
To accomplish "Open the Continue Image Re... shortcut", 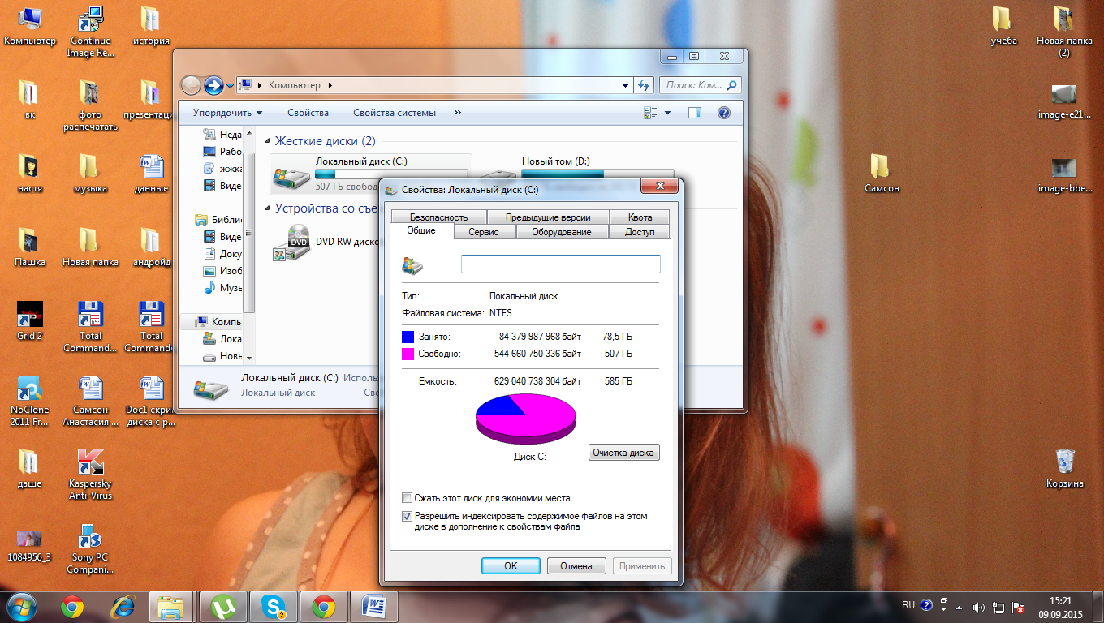I will click(x=91, y=32).
